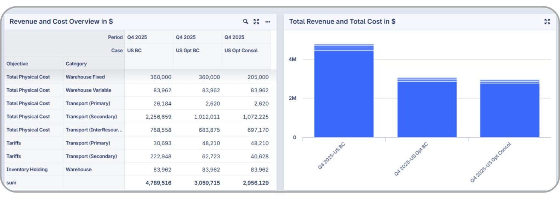Click the Warehouse Variable row label

pos(88,90)
